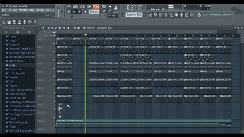Click the master pitch slider

[x=62, y=11]
